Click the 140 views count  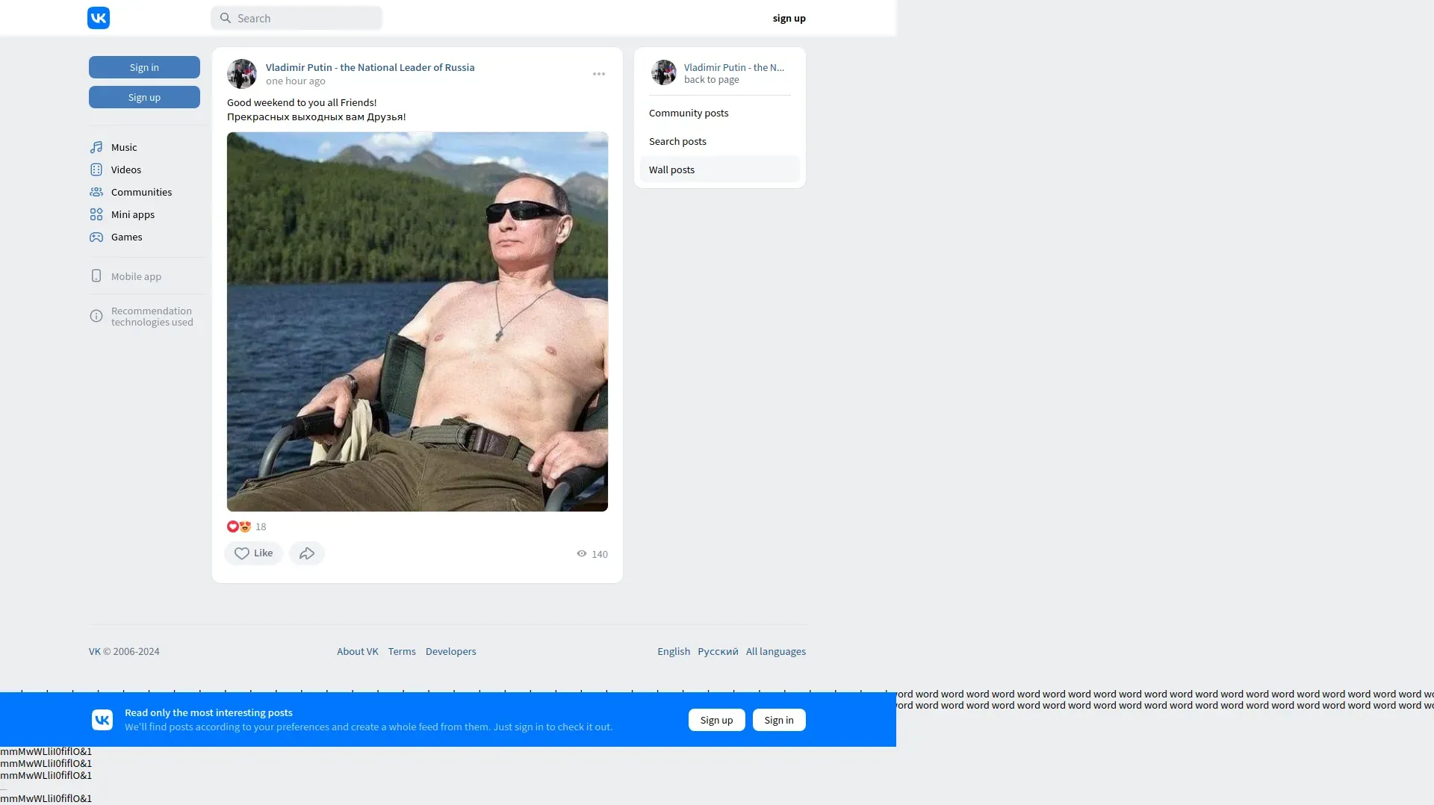[600, 554]
